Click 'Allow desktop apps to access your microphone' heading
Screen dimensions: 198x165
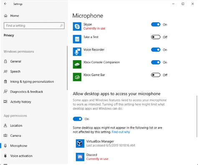coord(117,94)
